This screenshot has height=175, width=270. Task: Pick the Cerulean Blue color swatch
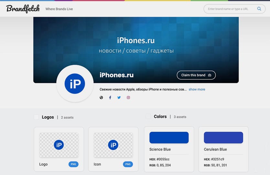(223, 138)
